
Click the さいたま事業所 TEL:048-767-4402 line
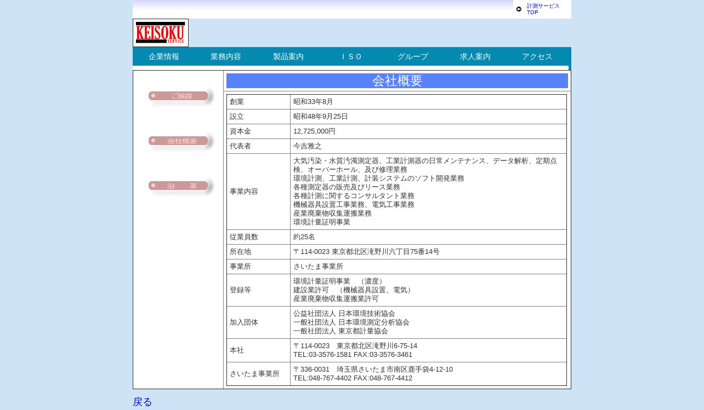tap(353, 378)
